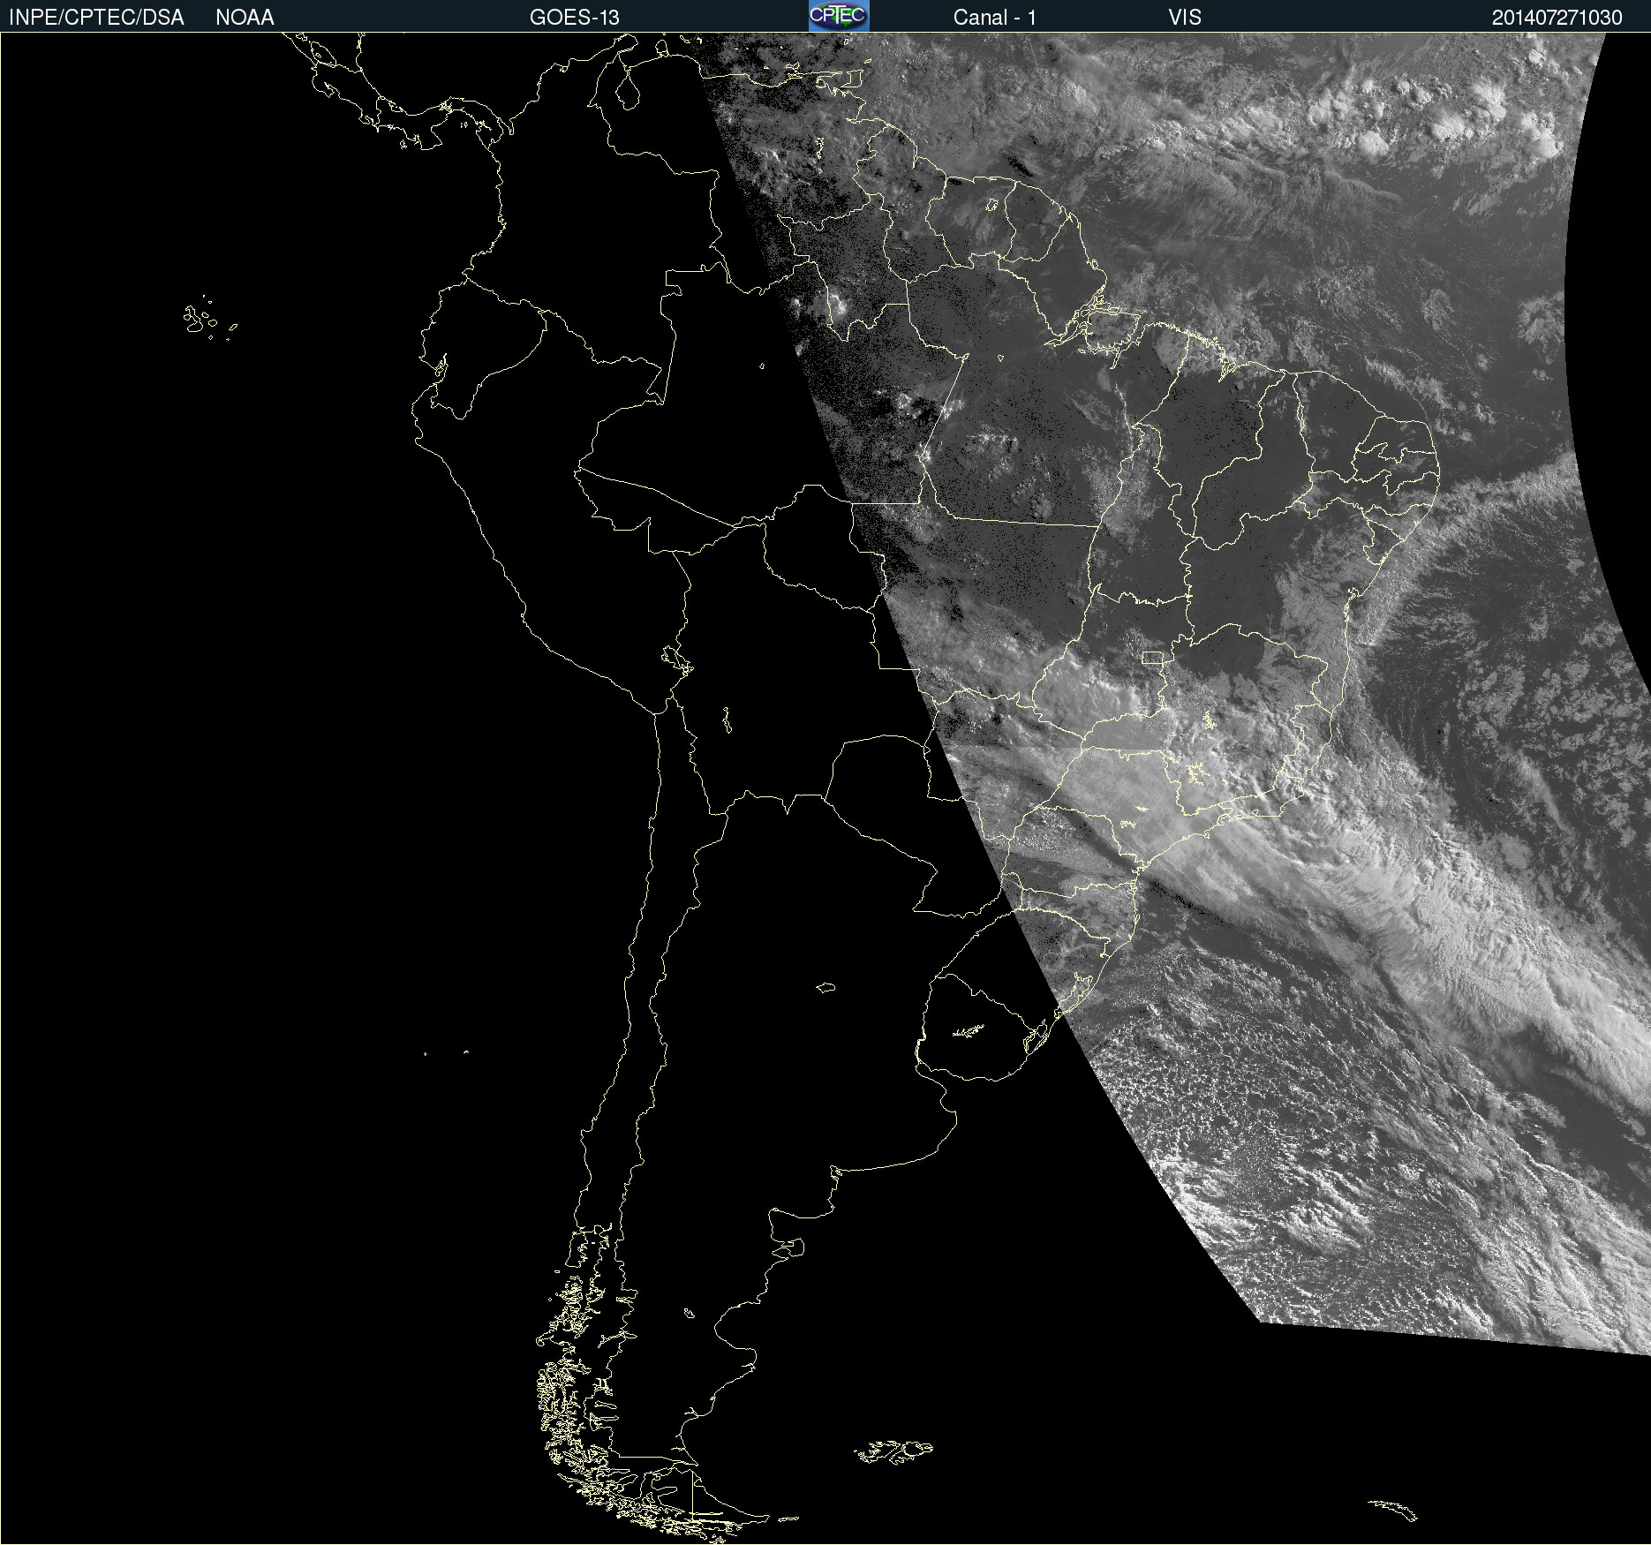Viewport: 1651px width, 1545px height.
Task: Select the GOES-13 satellite label
Action: tap(574, 18)
